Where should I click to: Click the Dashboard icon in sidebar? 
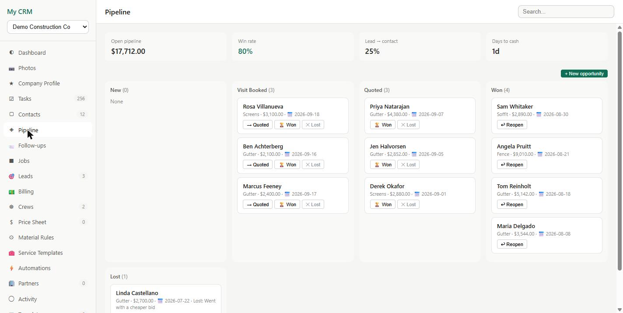pos(11,53)
